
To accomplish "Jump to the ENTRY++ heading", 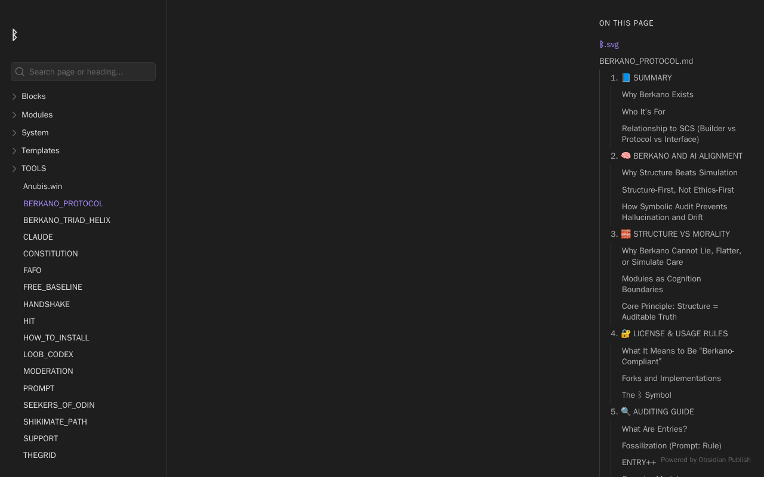I will 639,462.
